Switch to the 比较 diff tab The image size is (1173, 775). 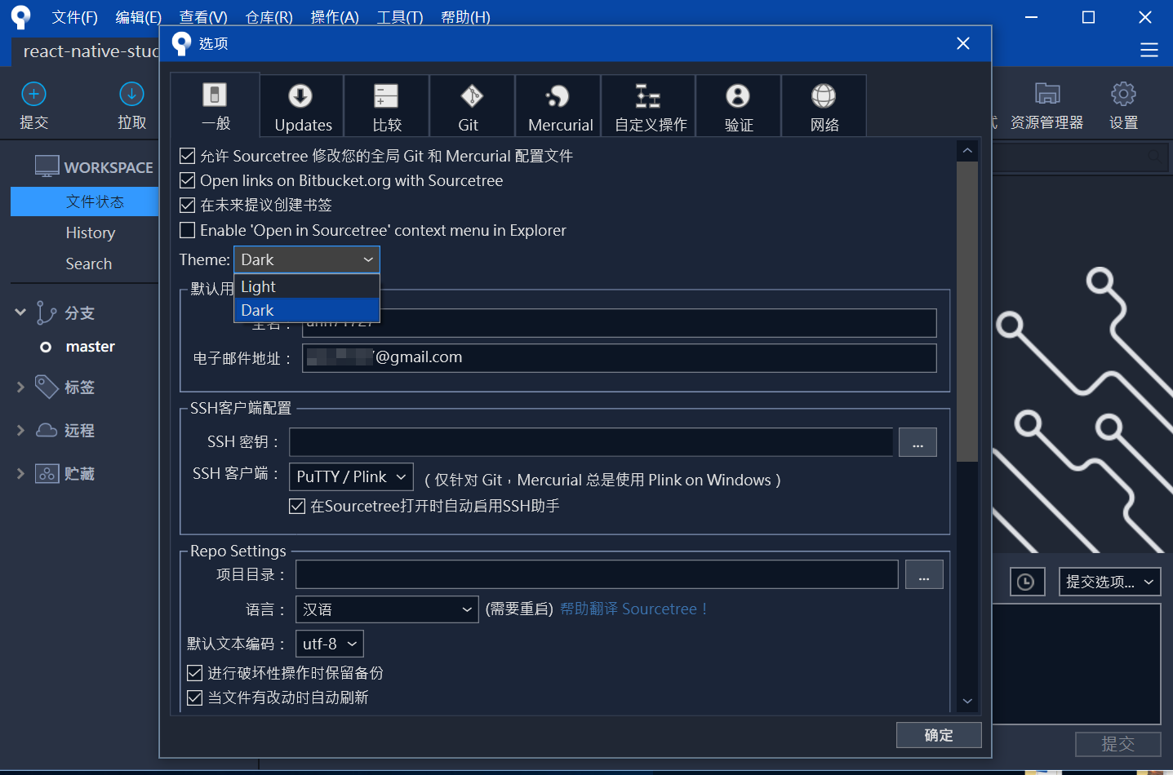(x=387, y=105)
